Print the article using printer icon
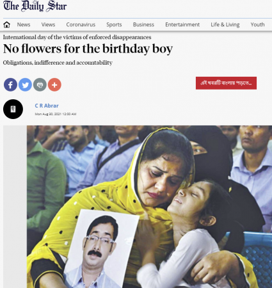The image size is (272, 288). pos(40,84)
